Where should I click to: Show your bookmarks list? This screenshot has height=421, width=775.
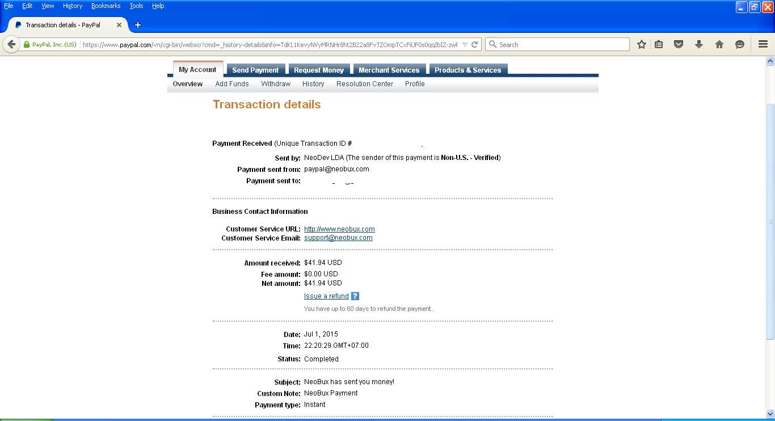click(x=659, y=44)
